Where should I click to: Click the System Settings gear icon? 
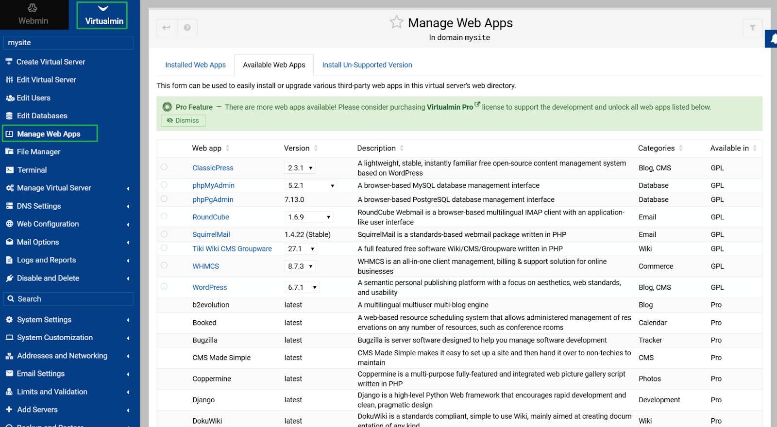point(9,319)
